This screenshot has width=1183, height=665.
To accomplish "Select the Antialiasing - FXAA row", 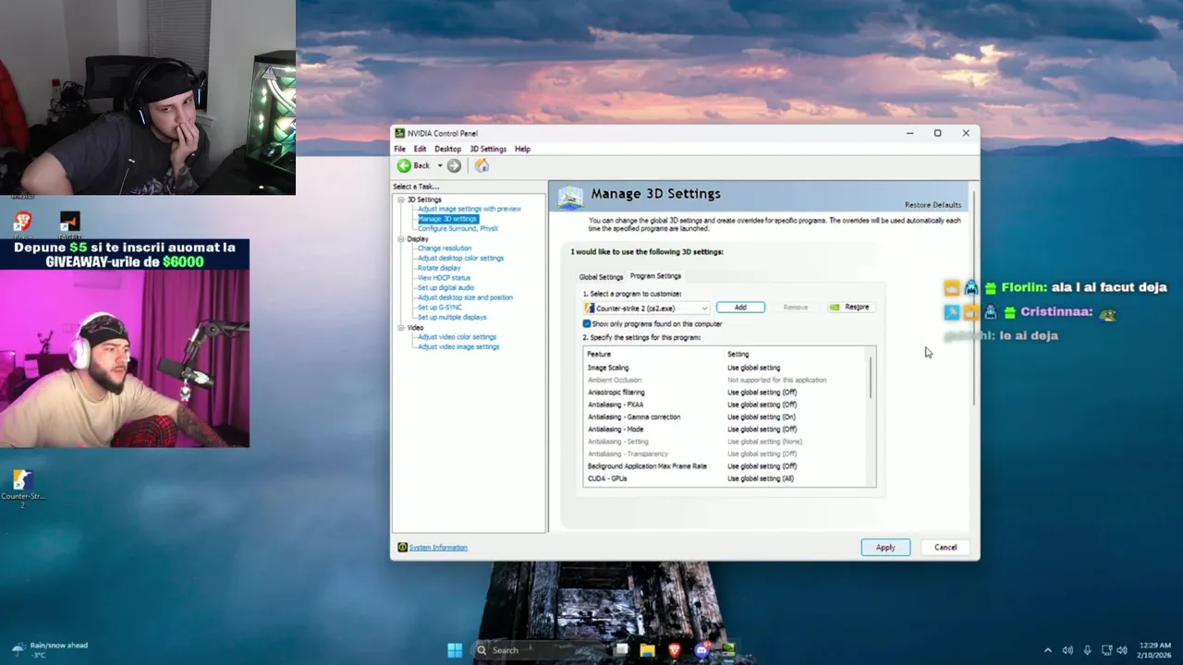I will point(726,405).
